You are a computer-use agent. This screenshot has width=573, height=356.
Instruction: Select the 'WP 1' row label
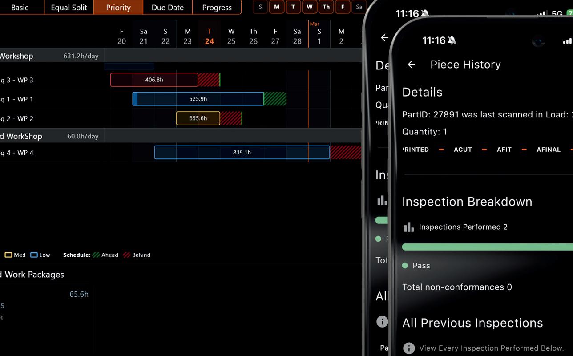tap(17, 99)
